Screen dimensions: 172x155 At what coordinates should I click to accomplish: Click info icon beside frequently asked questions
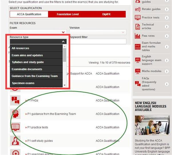(x=167, y=84)
